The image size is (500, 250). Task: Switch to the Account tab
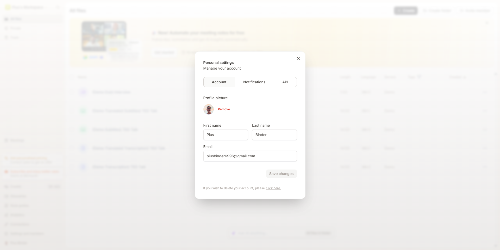pos(219,82)
